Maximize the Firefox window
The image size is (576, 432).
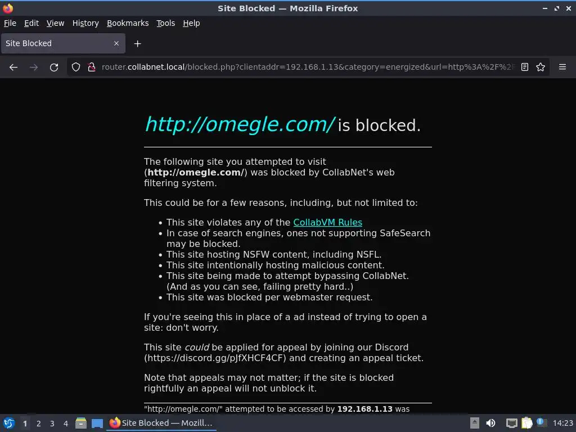tap(557, 8)
